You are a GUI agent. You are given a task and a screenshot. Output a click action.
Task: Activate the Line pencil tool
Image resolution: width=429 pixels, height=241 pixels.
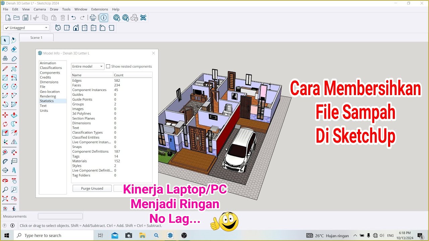coord(5,69)
